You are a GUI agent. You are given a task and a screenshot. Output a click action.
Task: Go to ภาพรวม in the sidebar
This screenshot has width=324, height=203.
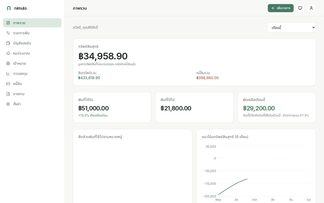click(x=32, y=23)
